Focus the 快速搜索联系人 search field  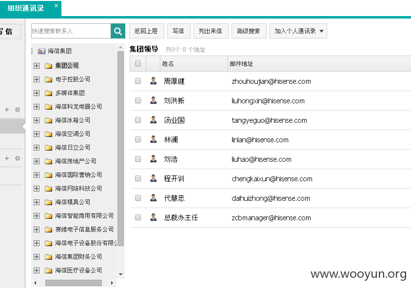(x=71, y=31)
